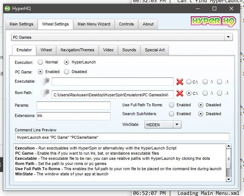Enable Search Subfolders option
This screenshot has width=244, height=196.
click(172, 114)
